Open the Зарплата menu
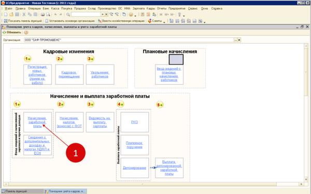 (x=138, y=8)
